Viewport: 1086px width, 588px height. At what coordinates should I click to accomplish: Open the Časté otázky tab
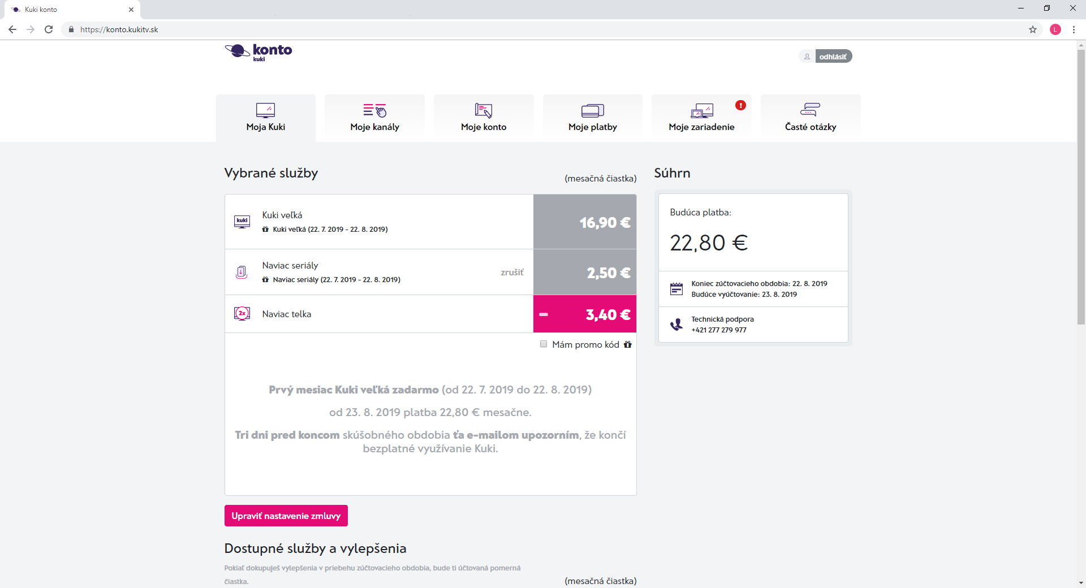pos(811,118)
